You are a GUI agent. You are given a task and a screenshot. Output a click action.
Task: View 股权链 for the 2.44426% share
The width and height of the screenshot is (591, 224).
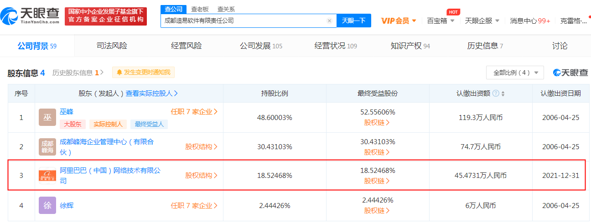(377, 210)
